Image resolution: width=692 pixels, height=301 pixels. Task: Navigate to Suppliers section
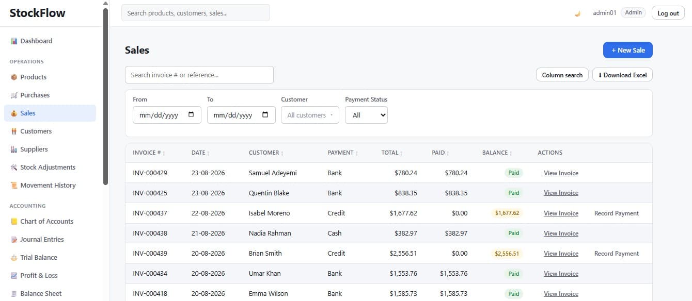(50, 149)
